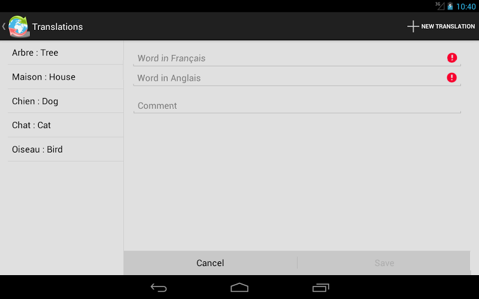Screen dimensions: 479x299
Task: Tap the battery icon in status bar
Action: point(450,6)
